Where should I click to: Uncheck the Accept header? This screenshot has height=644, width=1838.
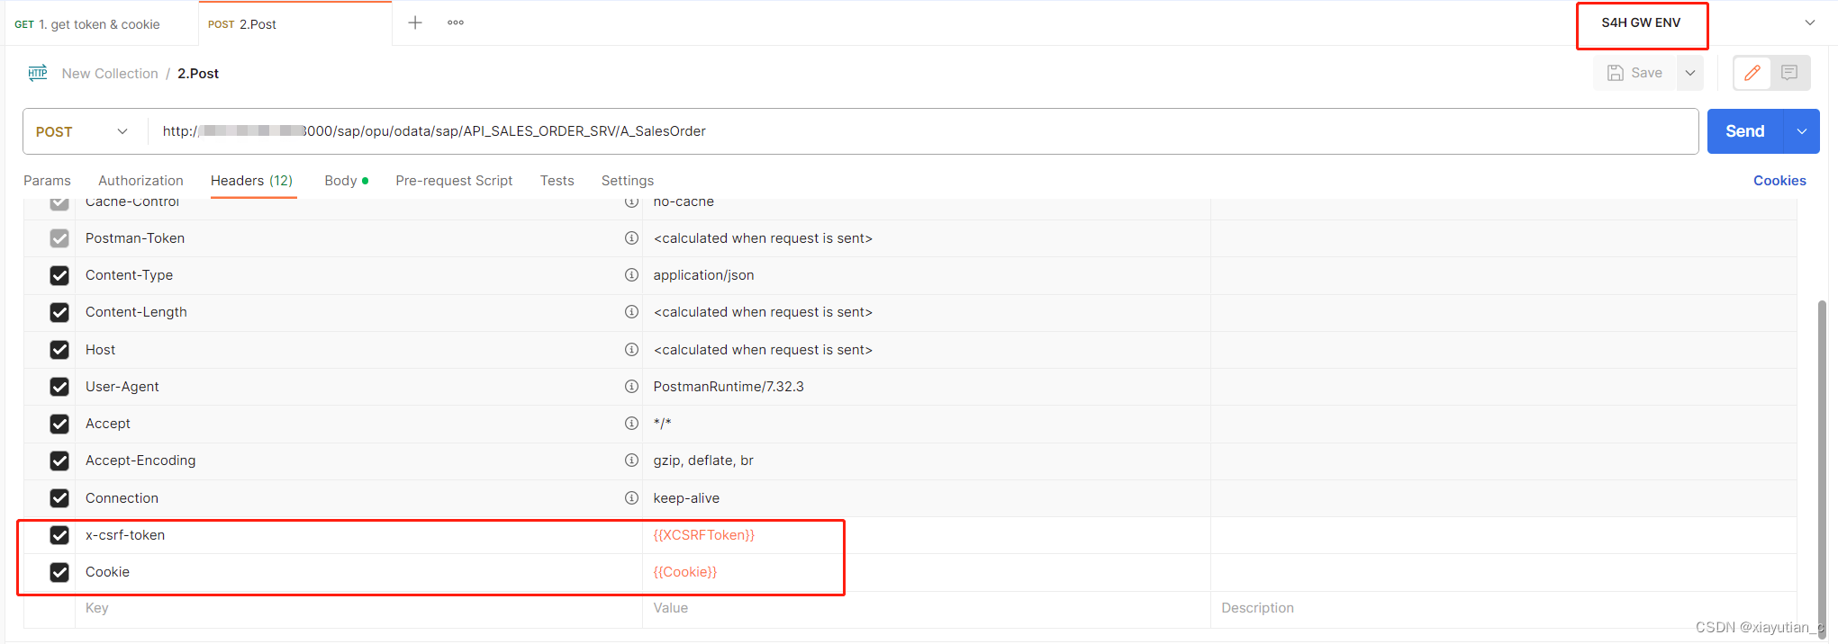pyautogui.click(x=59, y=424)
